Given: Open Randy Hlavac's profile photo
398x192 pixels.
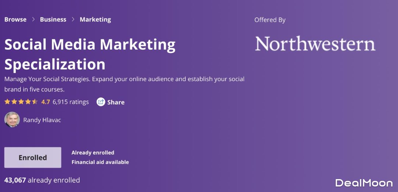Looking at the screenshot, I should coord(12,120).
